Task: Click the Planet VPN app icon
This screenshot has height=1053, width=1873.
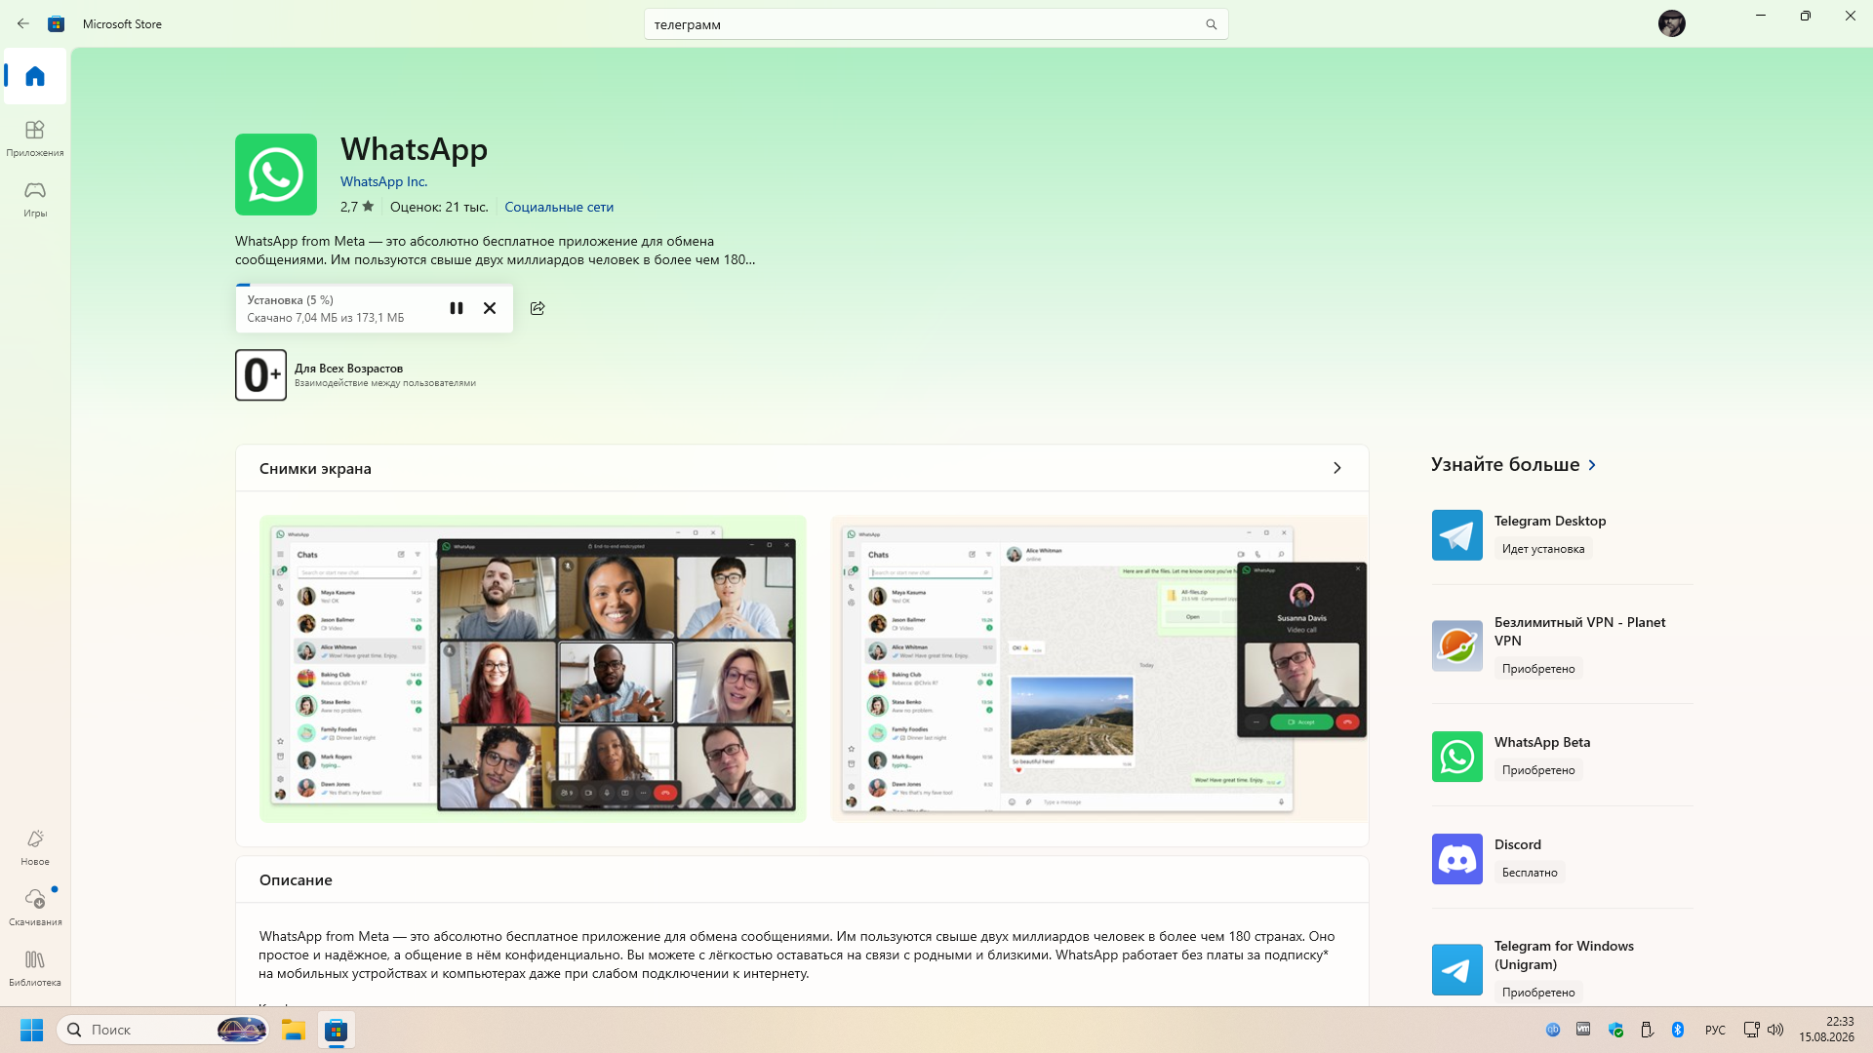Action: (1457, 645)
